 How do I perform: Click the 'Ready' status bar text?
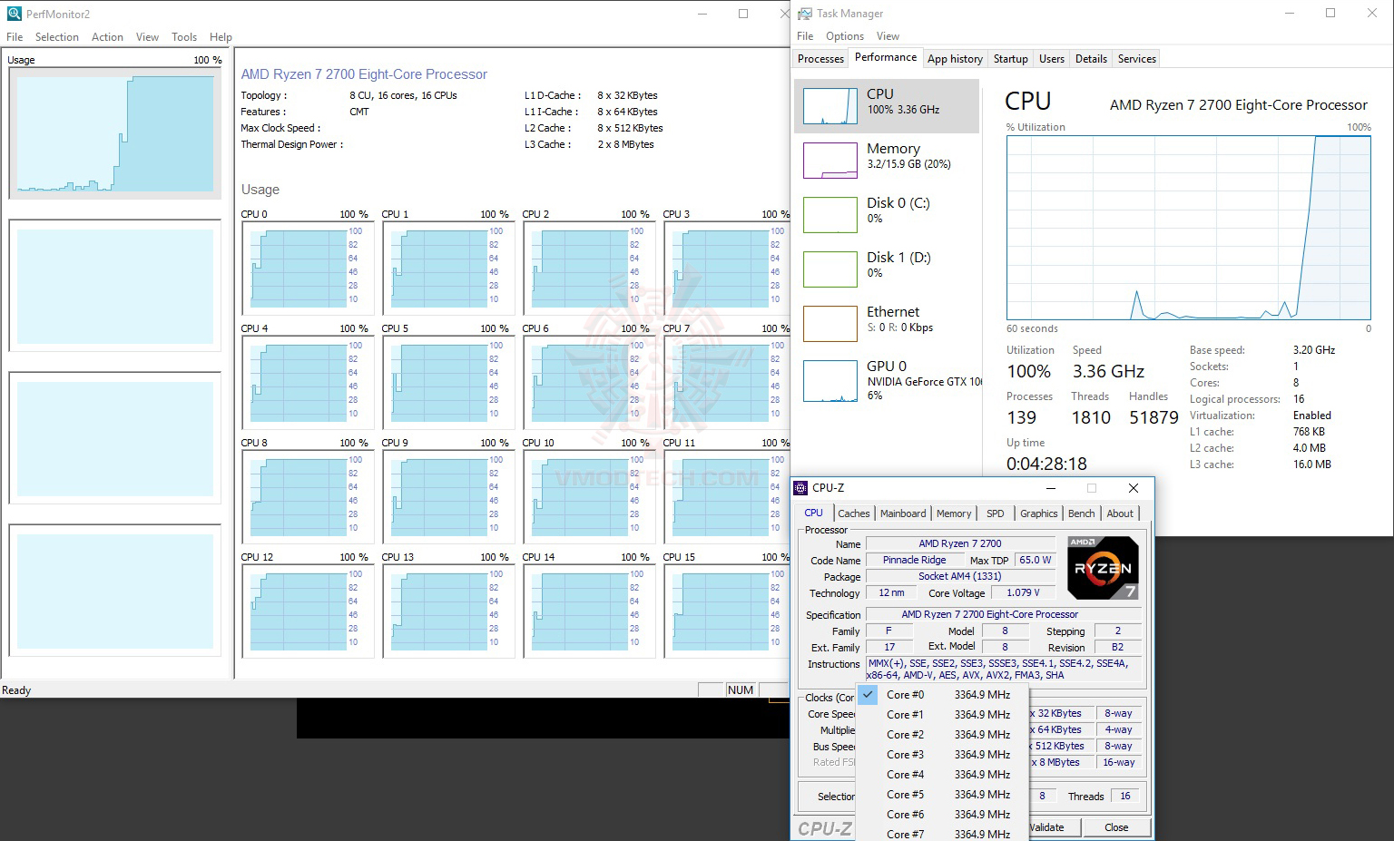coord(16,690)
